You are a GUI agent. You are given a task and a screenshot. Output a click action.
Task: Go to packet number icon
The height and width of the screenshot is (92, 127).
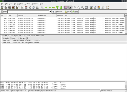coord(54,8)
